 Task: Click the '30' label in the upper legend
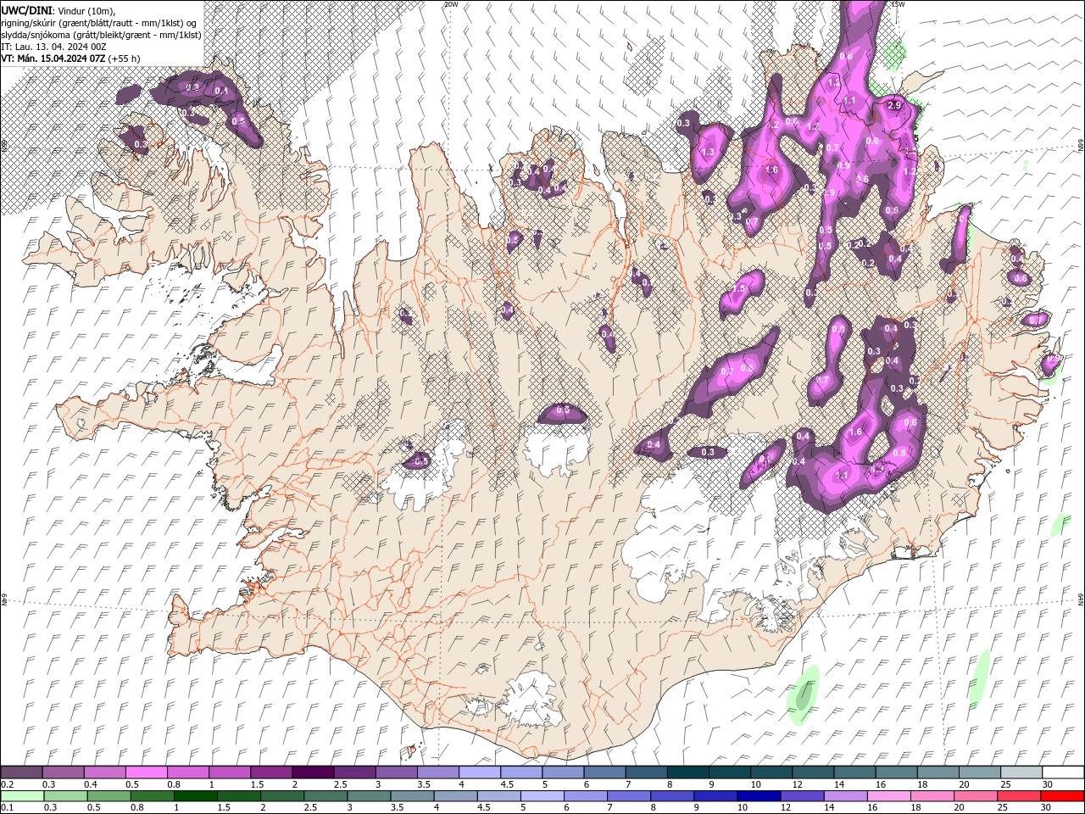point(1047,784)
